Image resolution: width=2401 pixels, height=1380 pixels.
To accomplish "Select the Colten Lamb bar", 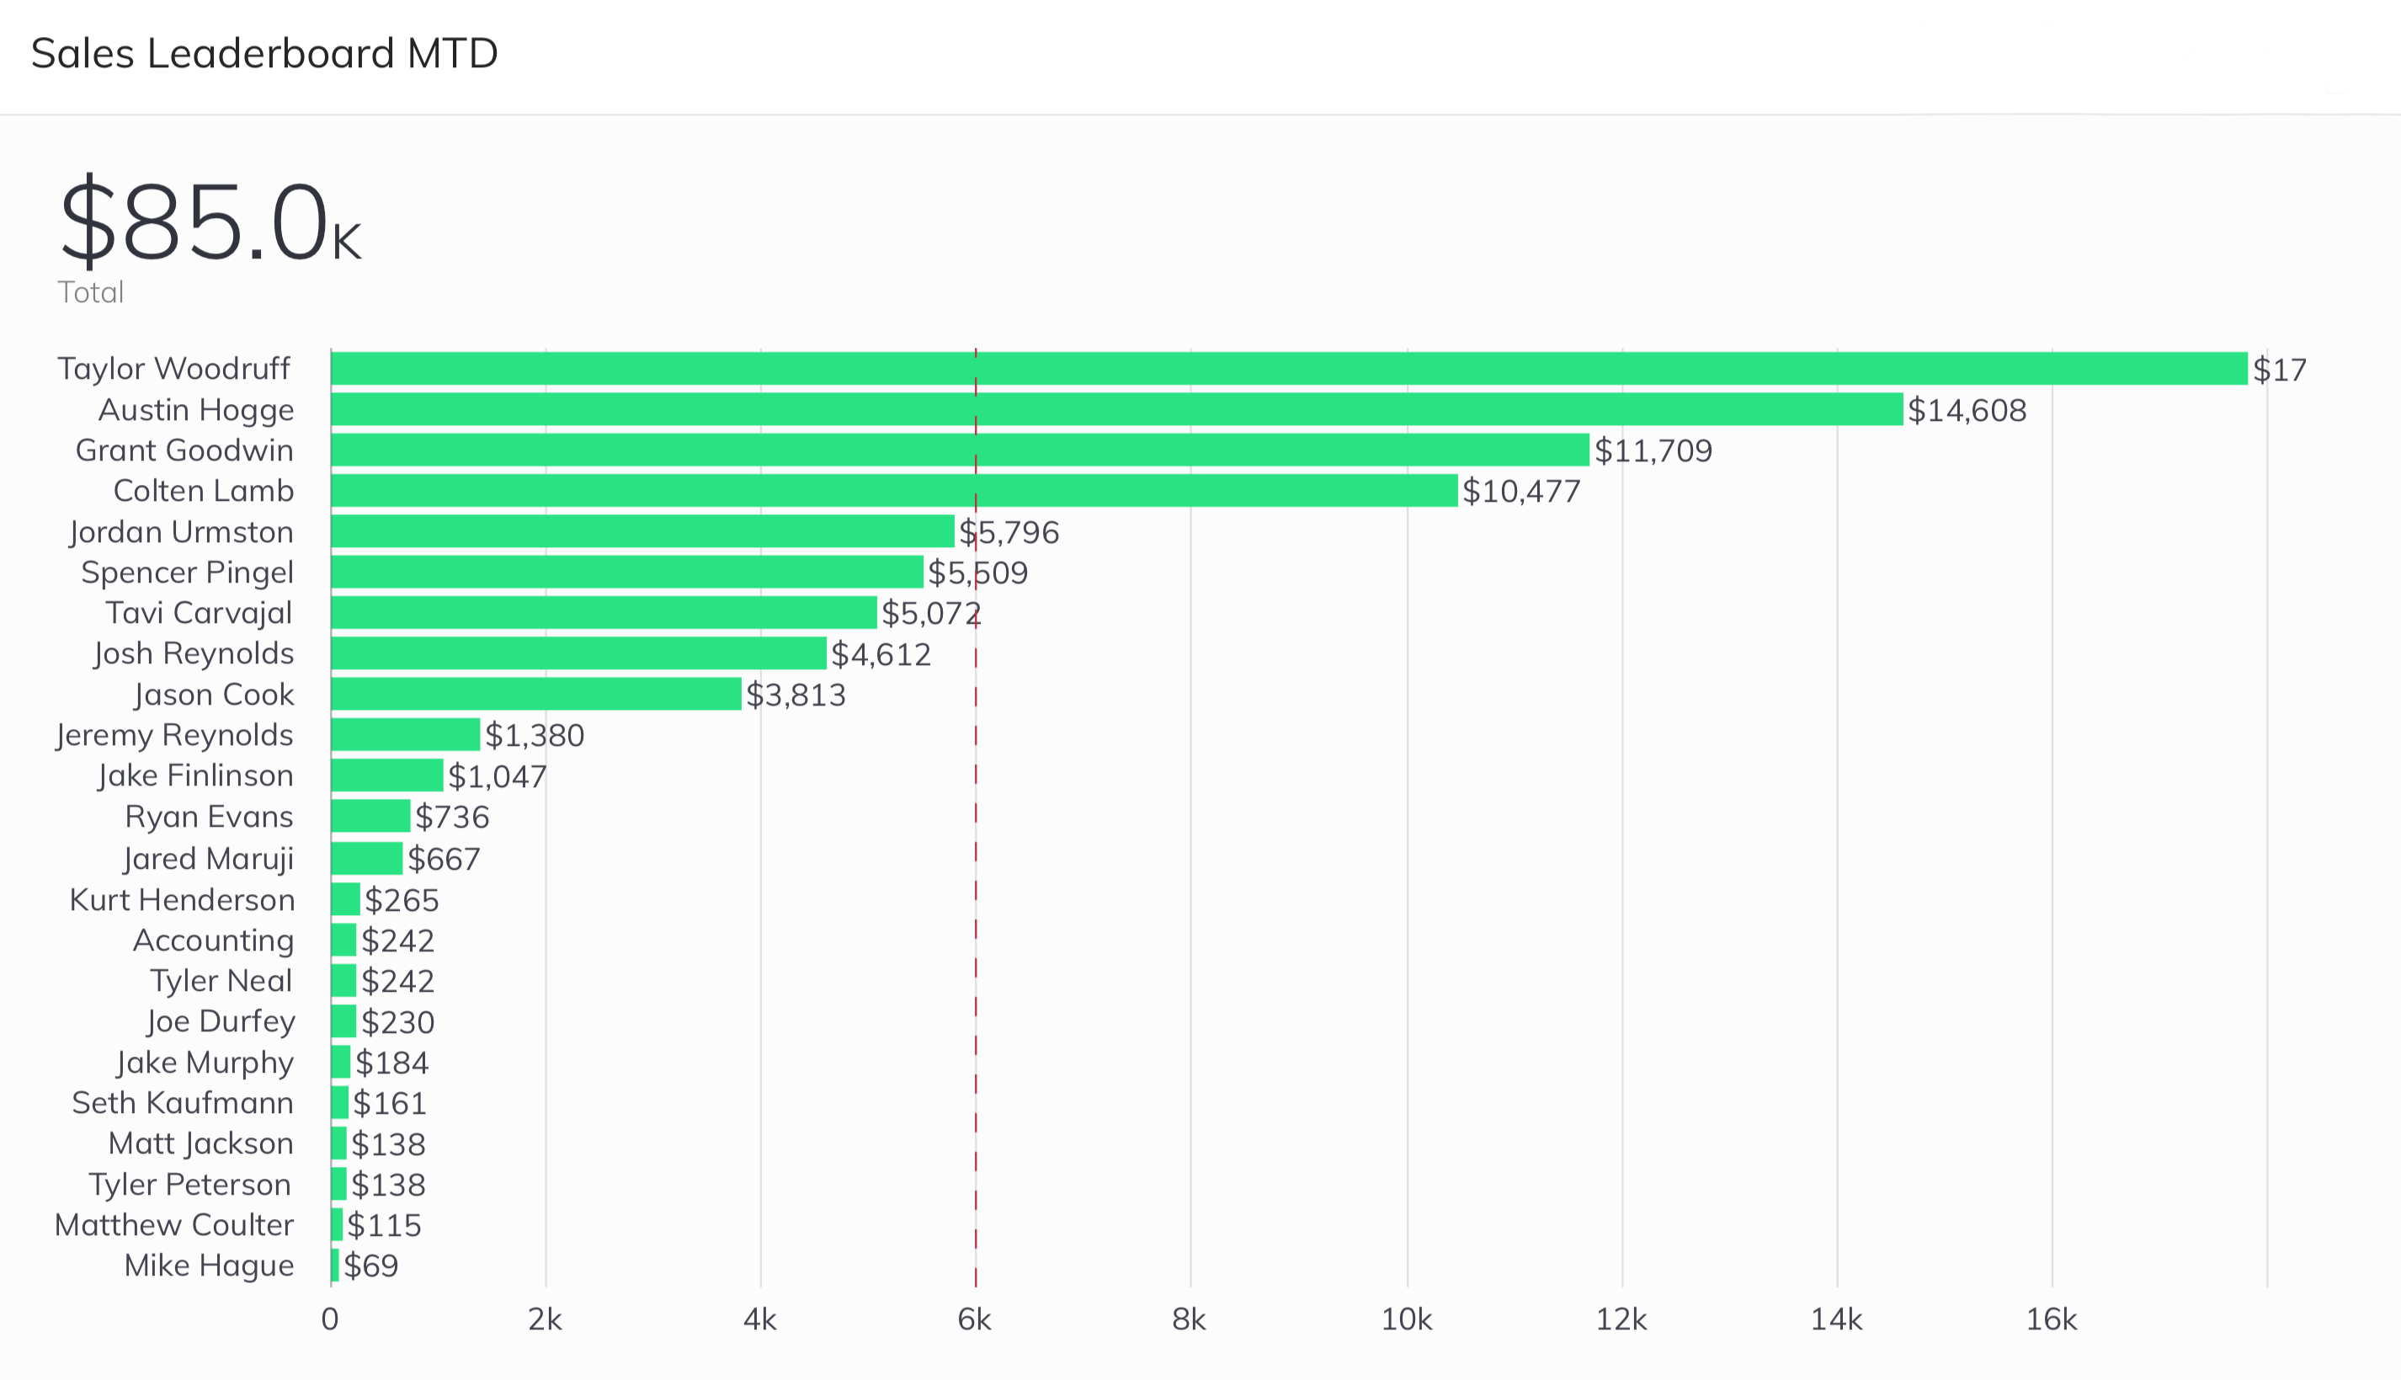I will click(893, 491).
